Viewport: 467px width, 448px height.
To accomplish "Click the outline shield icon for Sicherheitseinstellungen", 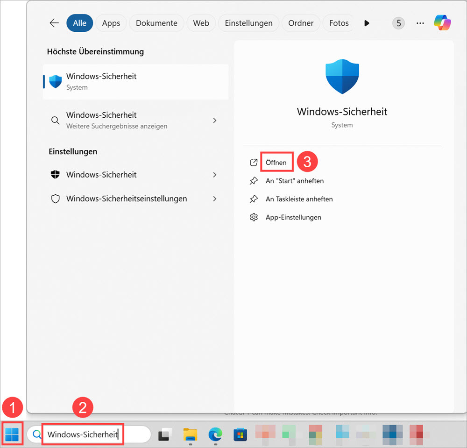I will point(56,199).
